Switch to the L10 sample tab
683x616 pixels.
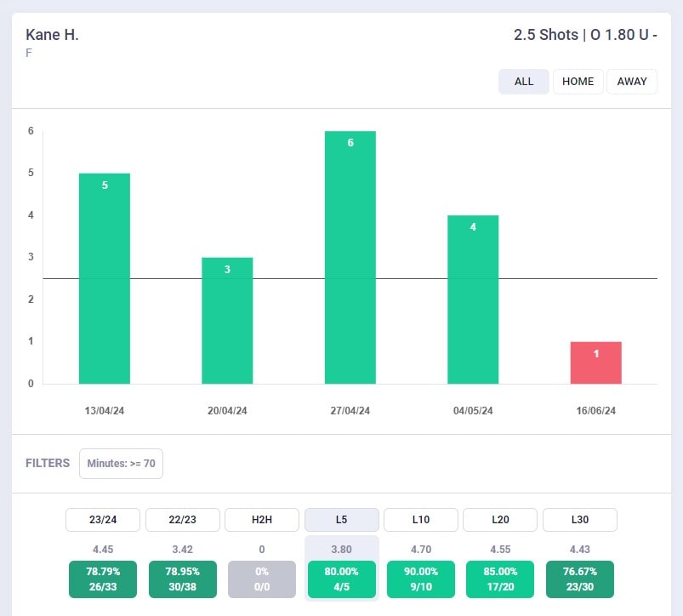click(x=421, y=520)
